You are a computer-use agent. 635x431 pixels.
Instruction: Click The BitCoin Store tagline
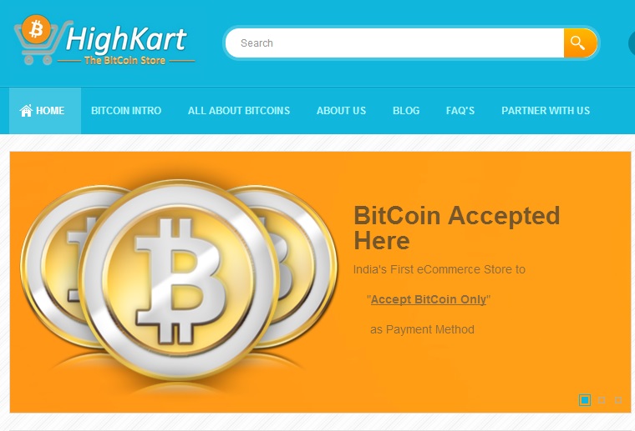pos(124,61)
